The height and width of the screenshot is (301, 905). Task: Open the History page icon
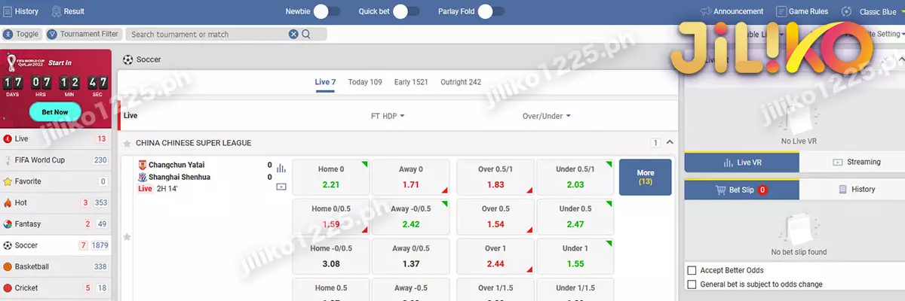pos(8,11)
